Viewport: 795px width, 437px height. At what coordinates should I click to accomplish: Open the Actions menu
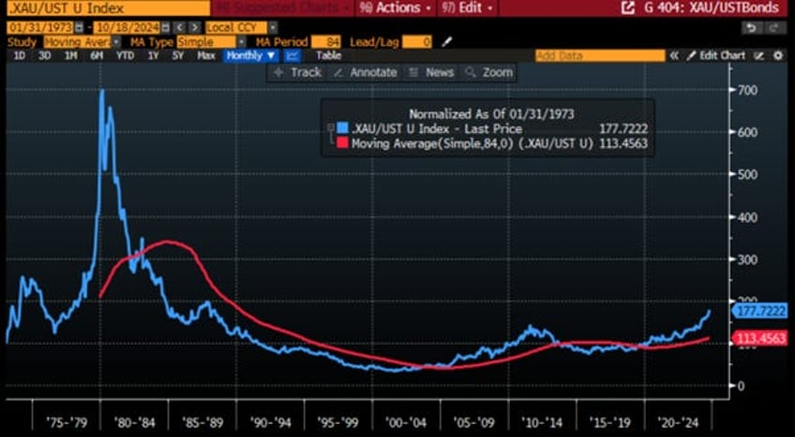click(x=395, y=7)
